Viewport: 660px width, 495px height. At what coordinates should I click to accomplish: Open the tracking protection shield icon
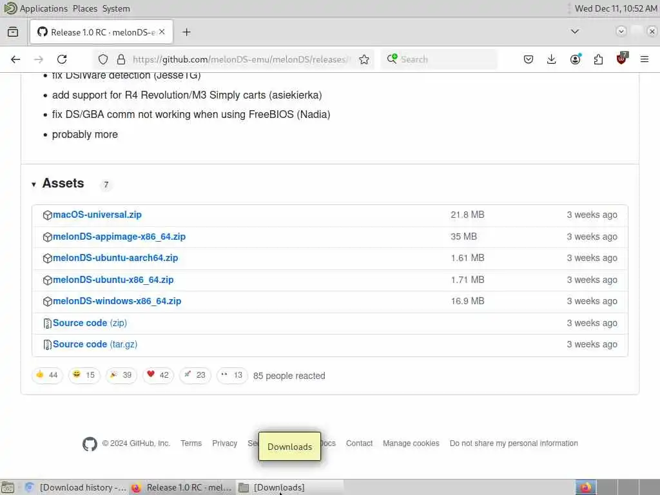tap(103, 59)
